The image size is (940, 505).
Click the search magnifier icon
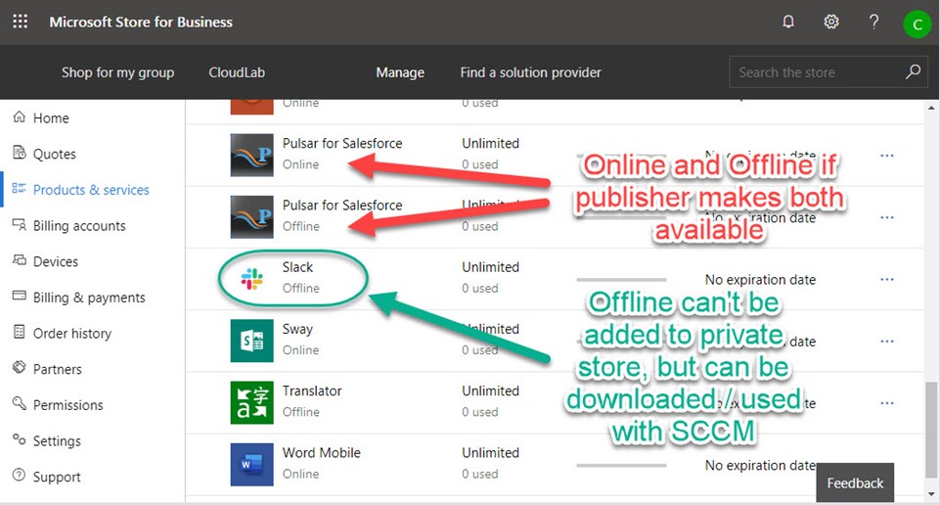[913, 71]
